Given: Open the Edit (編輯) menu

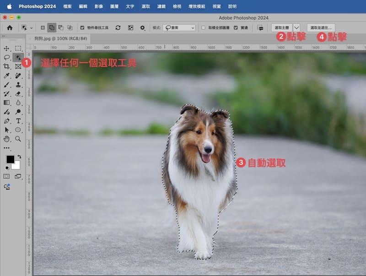Looking at the screenshot, I should (83, 6).
